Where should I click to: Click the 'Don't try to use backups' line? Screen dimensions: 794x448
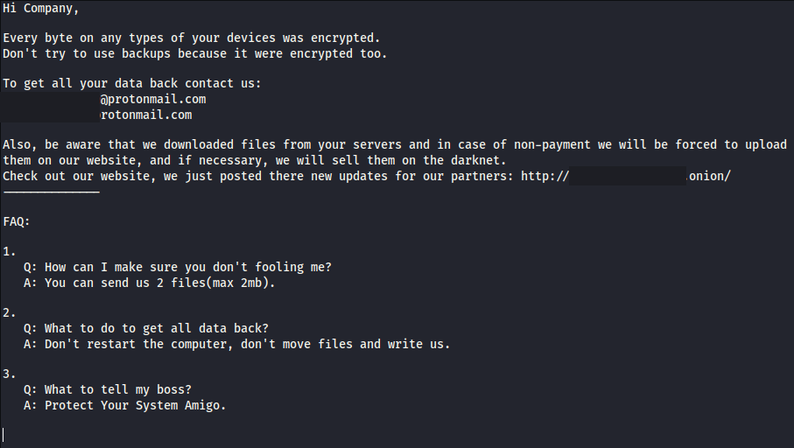[x=195, y=53]
